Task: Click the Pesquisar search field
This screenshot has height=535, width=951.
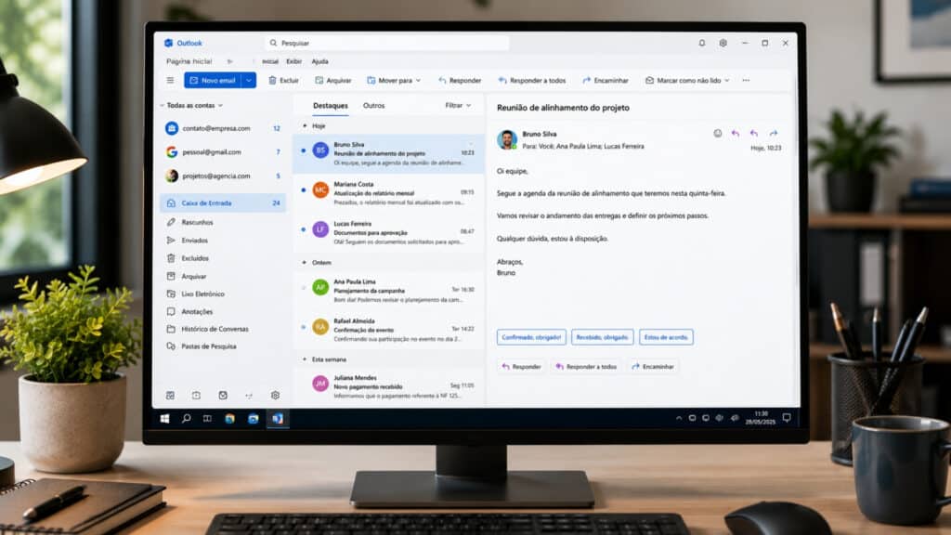Action: pyautogui.click(x=387, y=43)
